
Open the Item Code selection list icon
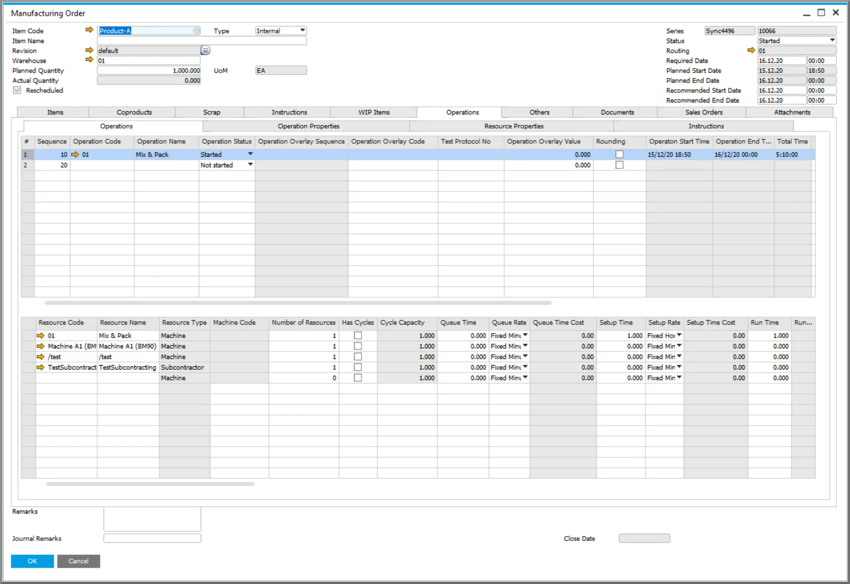pyautogui.click(x=197, y=31)
